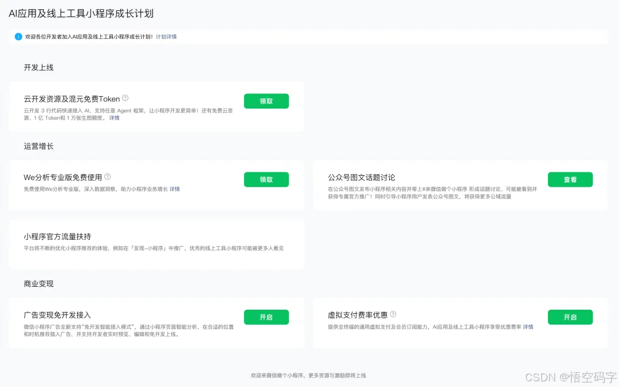Open the 计划详情 link in the banner
The width and height of the screenshot is (619, 387).
coord(166,37)
